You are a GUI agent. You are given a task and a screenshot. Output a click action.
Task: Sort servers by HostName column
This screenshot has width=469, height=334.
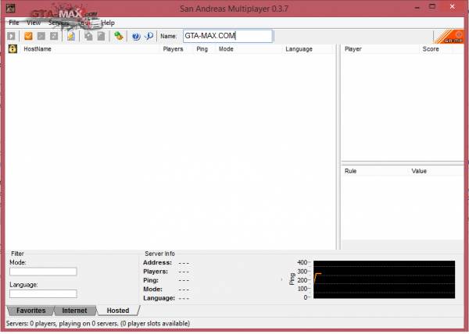(38, 49)
